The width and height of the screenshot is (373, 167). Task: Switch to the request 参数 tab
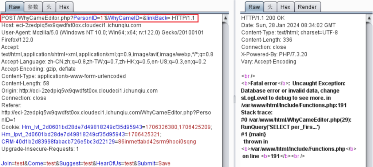[x=33, y=7]
